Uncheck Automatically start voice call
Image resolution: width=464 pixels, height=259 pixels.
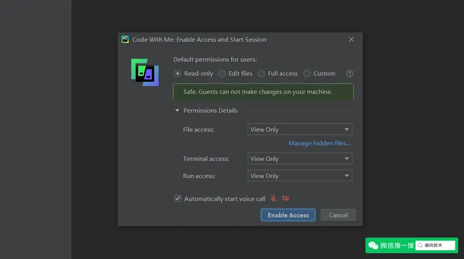pyautogui.click(x=177, y=198)
